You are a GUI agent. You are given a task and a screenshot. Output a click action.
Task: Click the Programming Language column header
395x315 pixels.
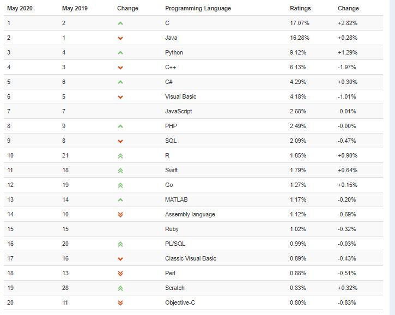pos(198,8)
